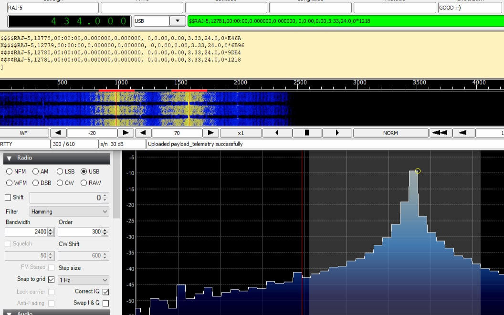Decrease Bandwidth with the spinner down arrow

[x=51, y=234]
